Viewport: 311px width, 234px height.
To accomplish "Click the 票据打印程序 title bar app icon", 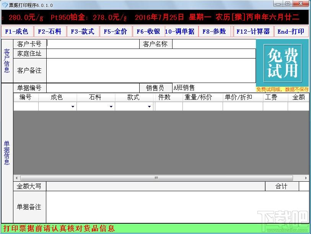I will 5,5.
